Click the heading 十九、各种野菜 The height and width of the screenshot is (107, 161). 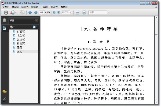[x=98, y=29]
